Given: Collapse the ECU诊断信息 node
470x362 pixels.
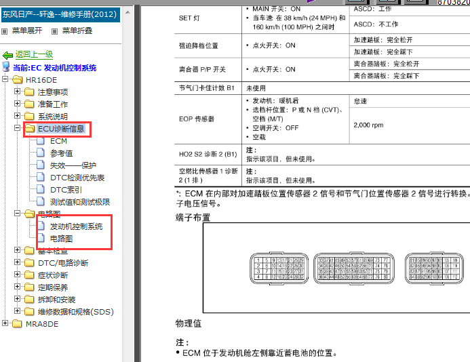Looking at the screenshot, I should click(x=18, y=128).
